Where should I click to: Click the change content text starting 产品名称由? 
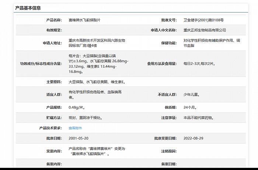[97, 151]
